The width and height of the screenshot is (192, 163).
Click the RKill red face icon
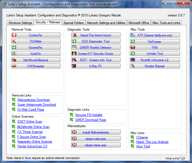pyautogui.click(x=133, y=47)
